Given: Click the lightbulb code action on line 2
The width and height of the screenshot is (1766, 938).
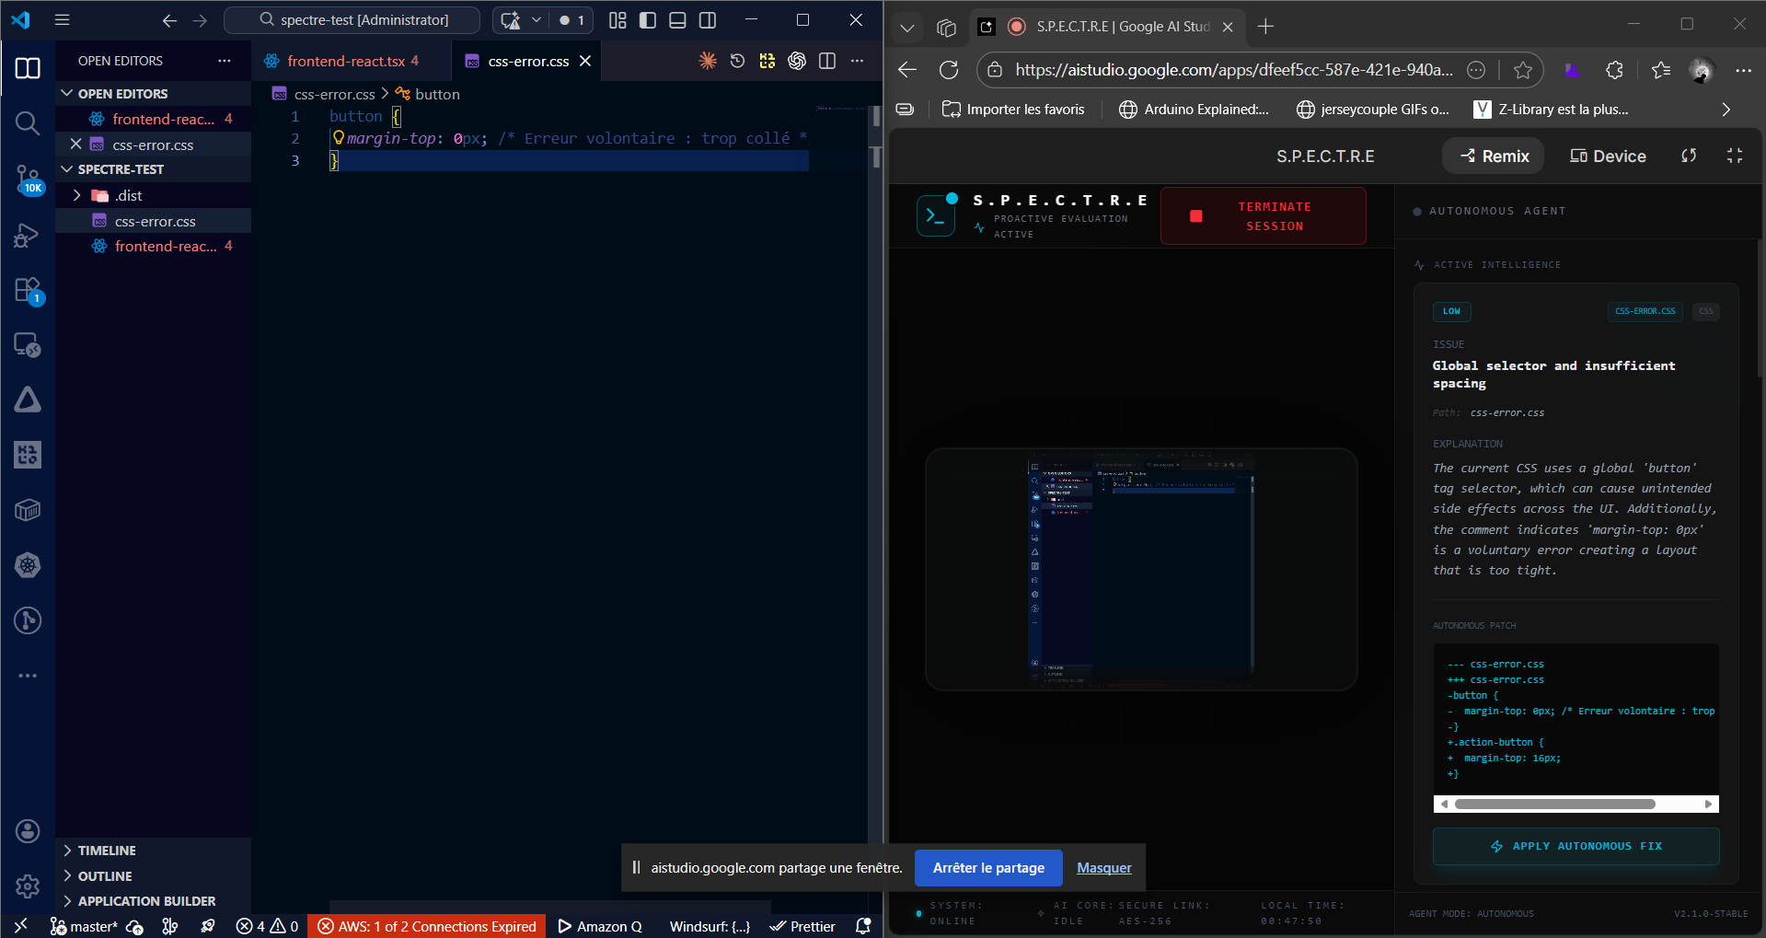Looking at the screenshot, I should point(338,138).
